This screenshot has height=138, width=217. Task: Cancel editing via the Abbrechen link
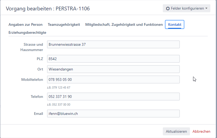coord(201,131)
